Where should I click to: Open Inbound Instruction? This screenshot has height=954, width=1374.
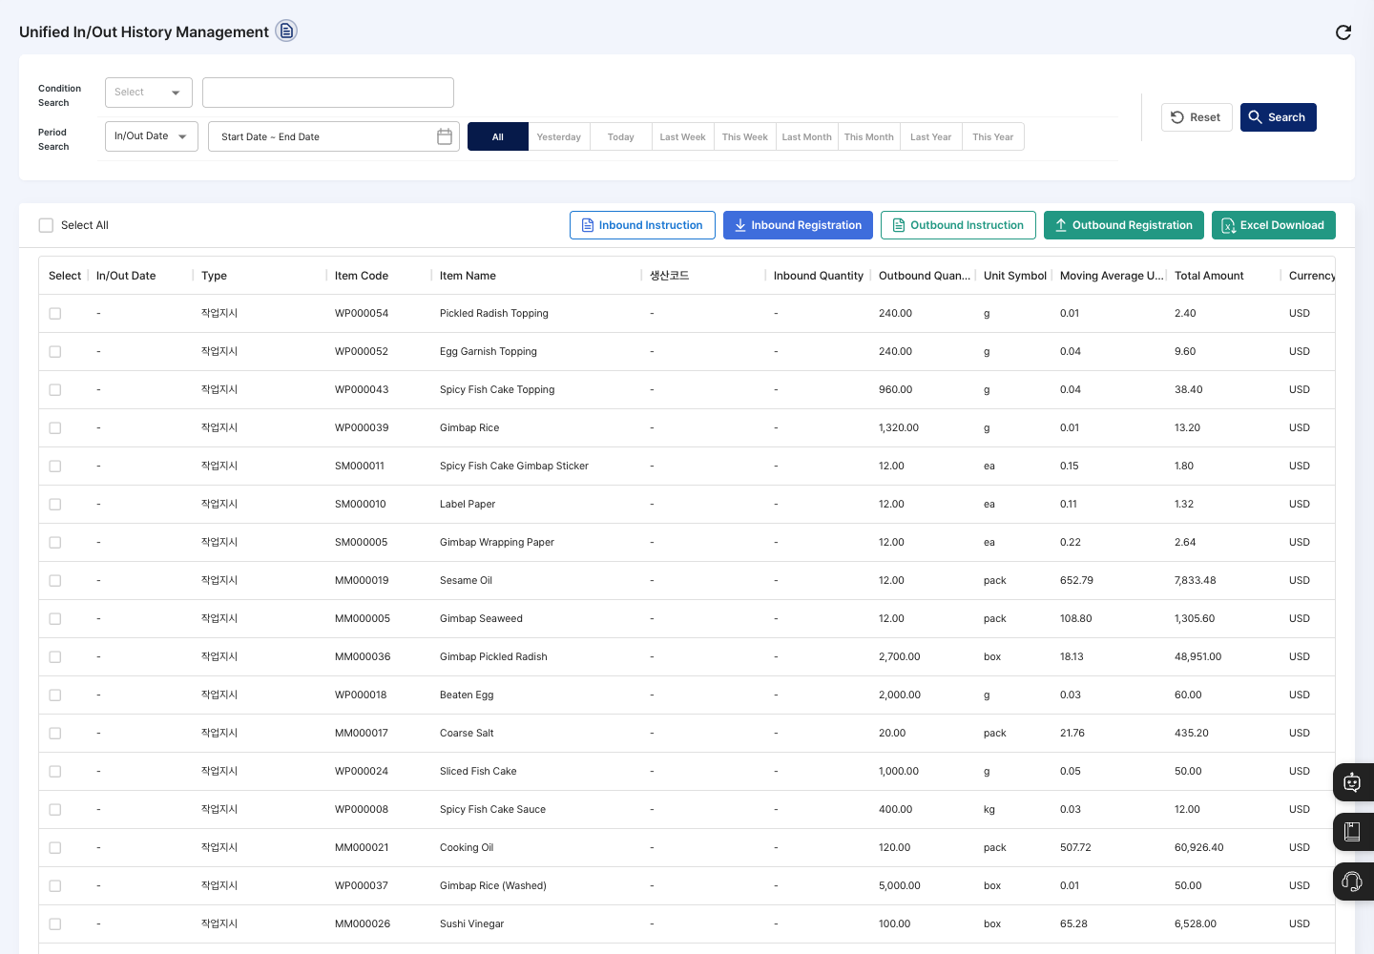(642, 225)
